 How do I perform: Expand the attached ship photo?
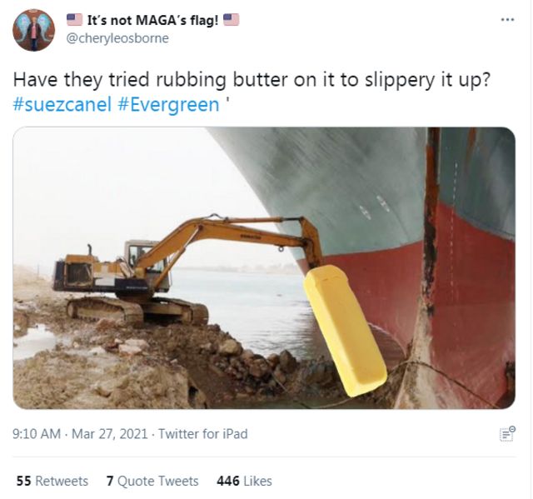264,268
